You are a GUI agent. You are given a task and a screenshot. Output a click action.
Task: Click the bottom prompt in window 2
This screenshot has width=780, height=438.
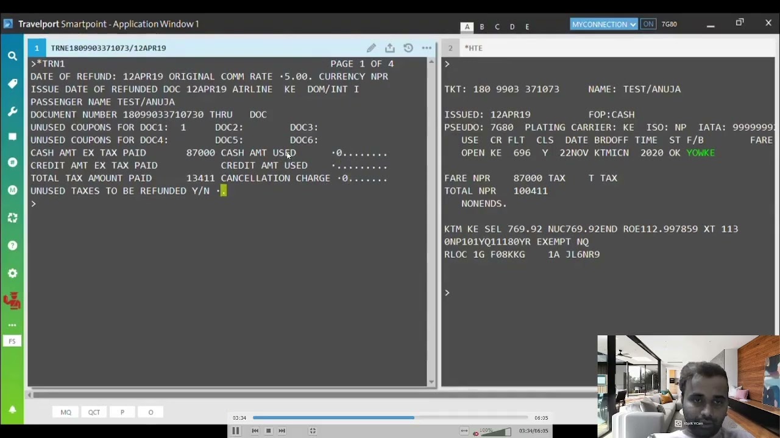click(447, 293)
